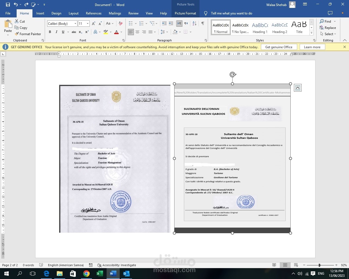Image resolution: width=349 pixels, height=279 pixels.
Task: Decrease the paragraph indent
Action: point(164,24)
